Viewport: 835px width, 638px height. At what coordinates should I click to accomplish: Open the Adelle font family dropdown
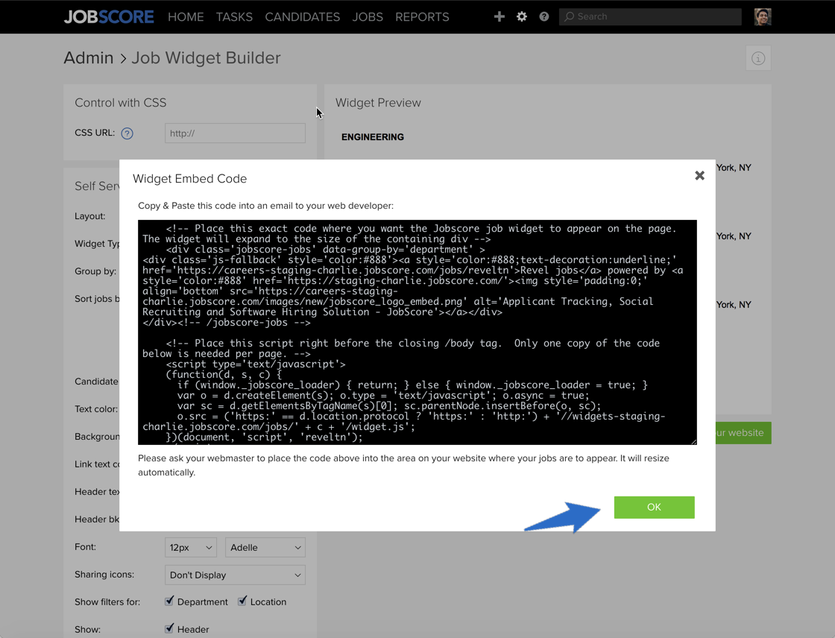(265, 548)
